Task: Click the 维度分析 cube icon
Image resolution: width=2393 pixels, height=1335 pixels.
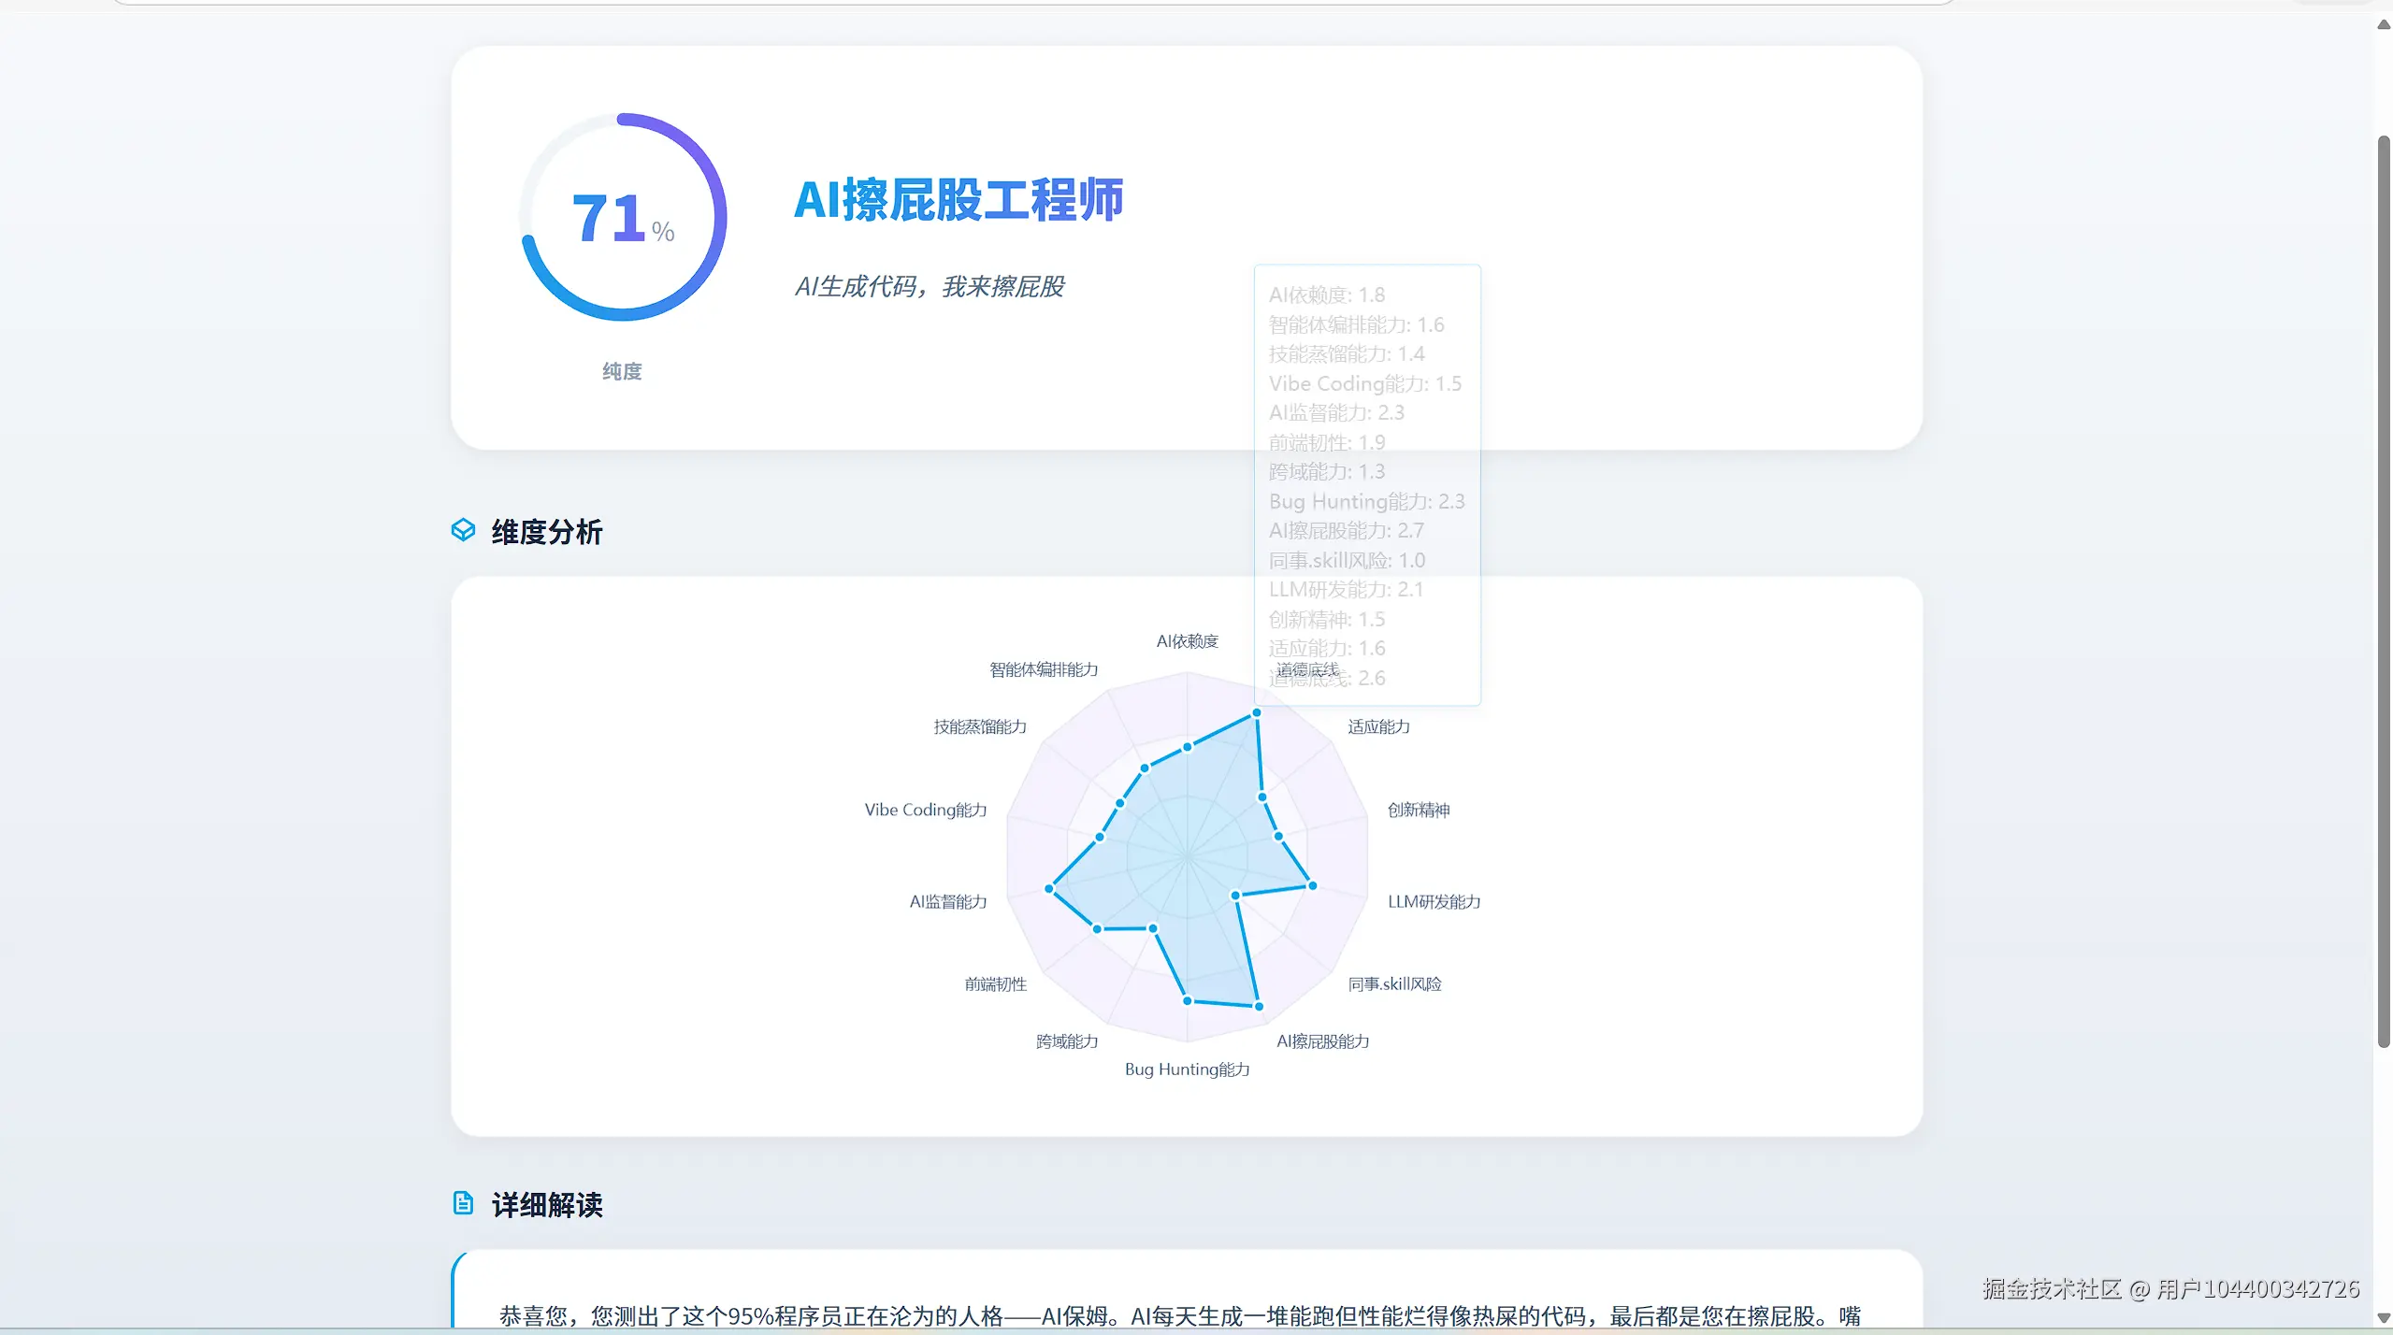Action: (x=463, y=531)
